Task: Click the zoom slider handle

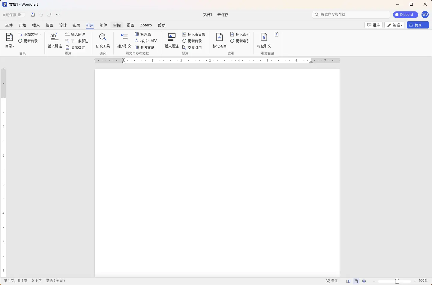Action: click(x=397, y=281)
